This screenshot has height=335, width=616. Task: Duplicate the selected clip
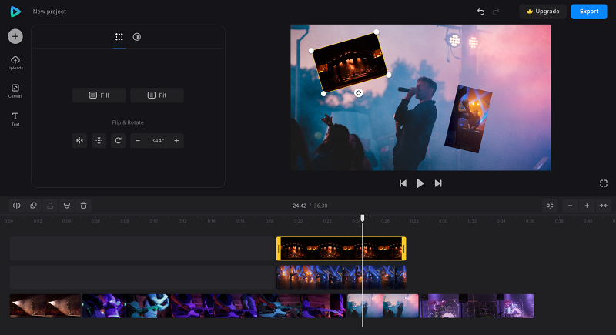(x=33, y=206)
